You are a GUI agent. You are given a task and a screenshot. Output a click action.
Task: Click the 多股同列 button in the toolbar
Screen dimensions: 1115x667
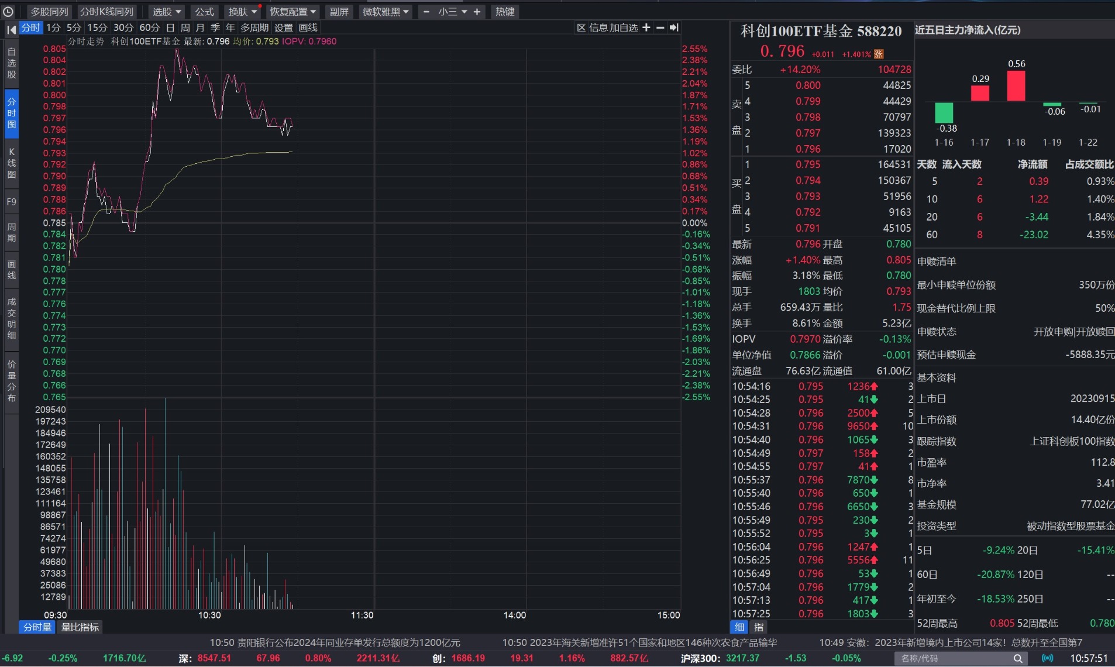point(49,11)
